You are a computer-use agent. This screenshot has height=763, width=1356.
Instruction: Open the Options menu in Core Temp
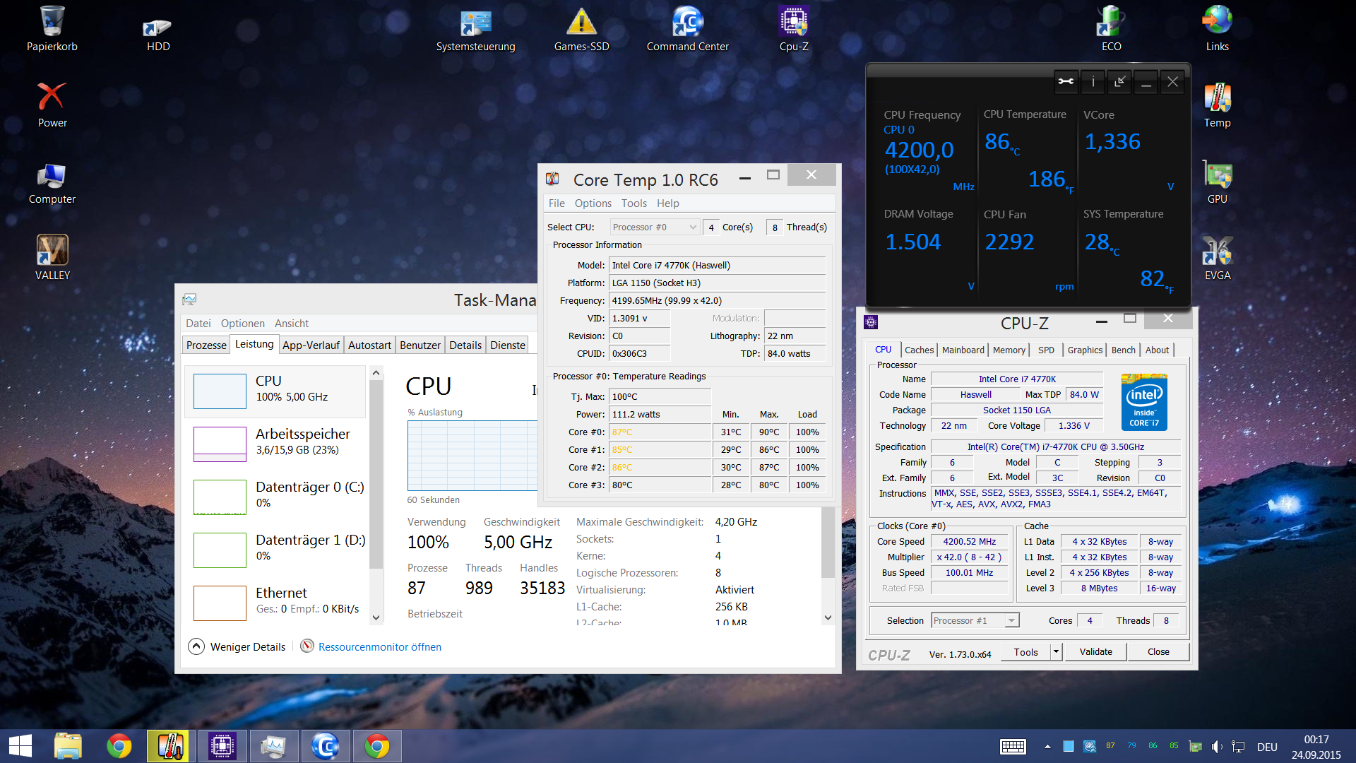coord(593,203)
